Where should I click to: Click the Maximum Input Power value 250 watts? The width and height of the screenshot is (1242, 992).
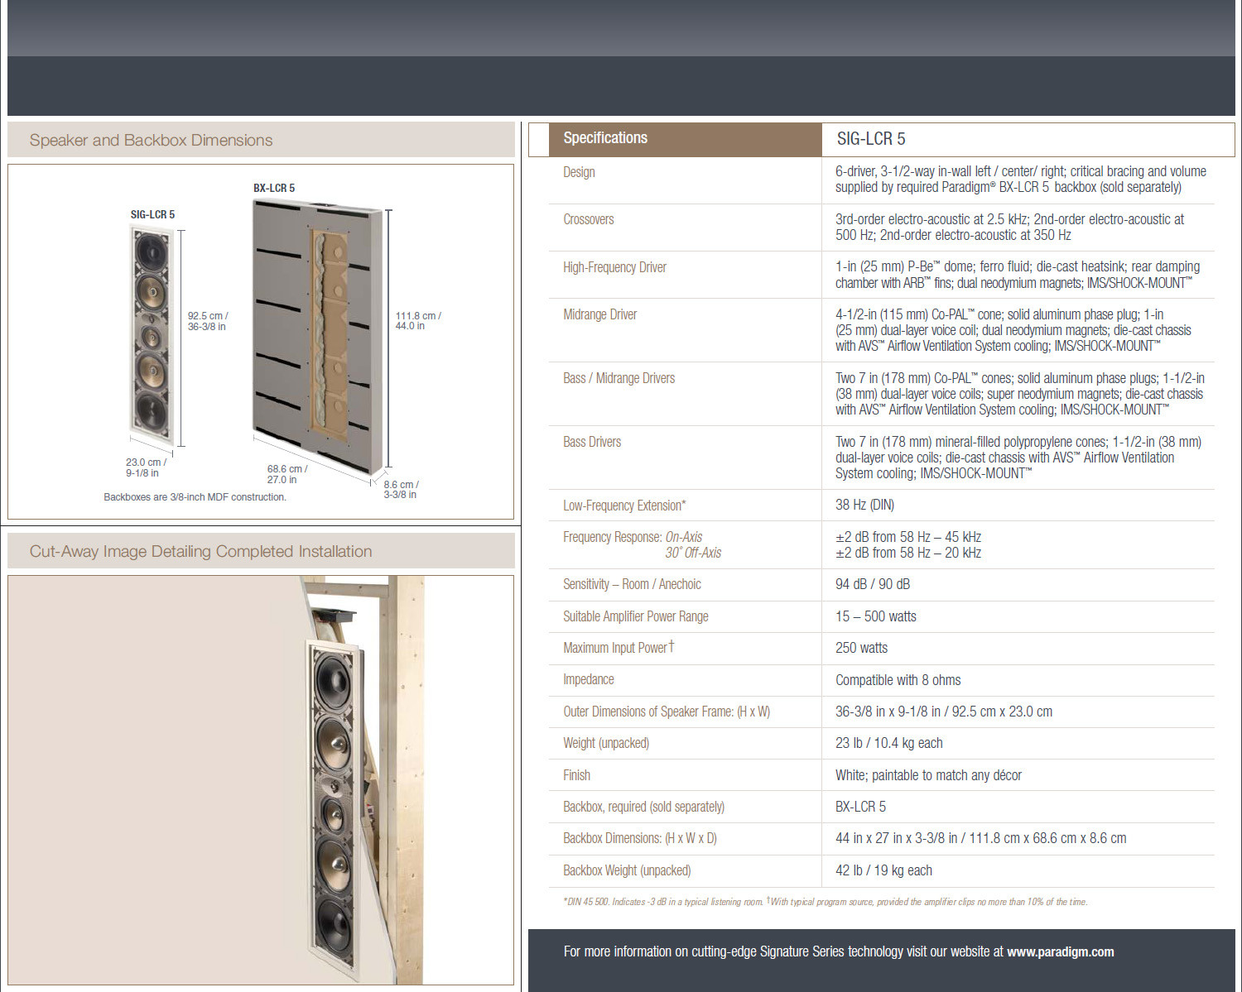[x=861, y=648]
